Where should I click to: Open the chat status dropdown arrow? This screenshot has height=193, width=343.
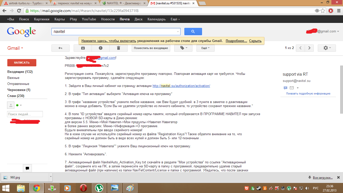pyautogui.click(x=21, y=105)
